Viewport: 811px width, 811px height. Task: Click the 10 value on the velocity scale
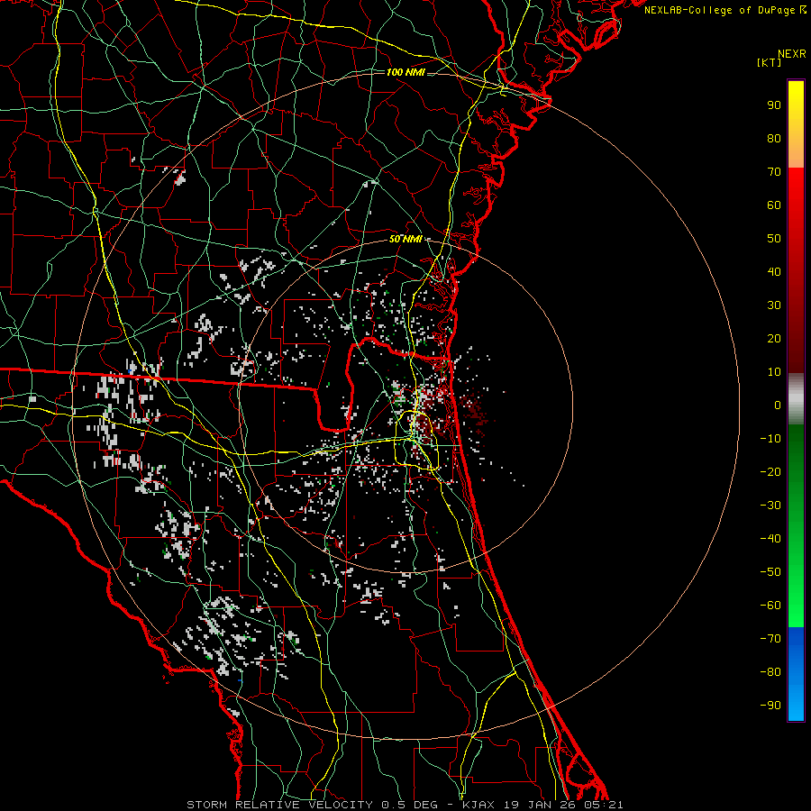click(x=774, y=372)
